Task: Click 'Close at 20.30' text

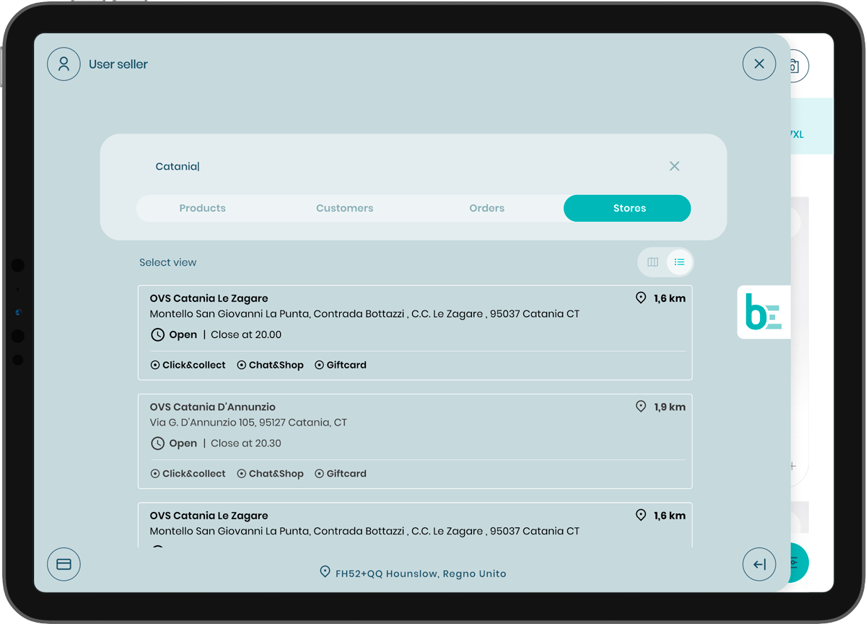Action: (246, 443)
